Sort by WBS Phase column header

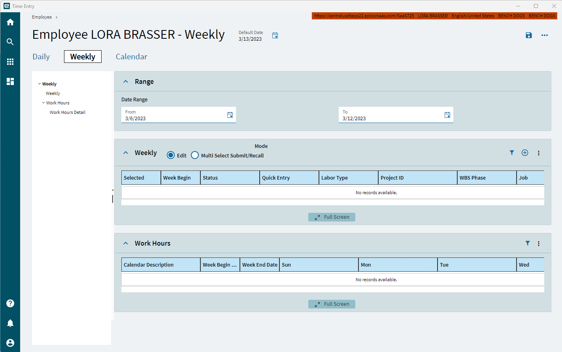point(487,178)
